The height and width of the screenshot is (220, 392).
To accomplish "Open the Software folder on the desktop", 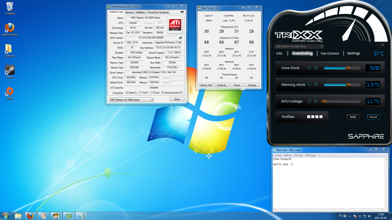I will pos(10,50).
